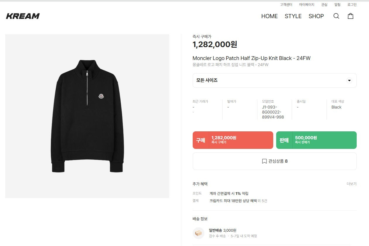Open the SHOP menu
The width and height of the screenshot is (369, 246).
click(316, 16)
